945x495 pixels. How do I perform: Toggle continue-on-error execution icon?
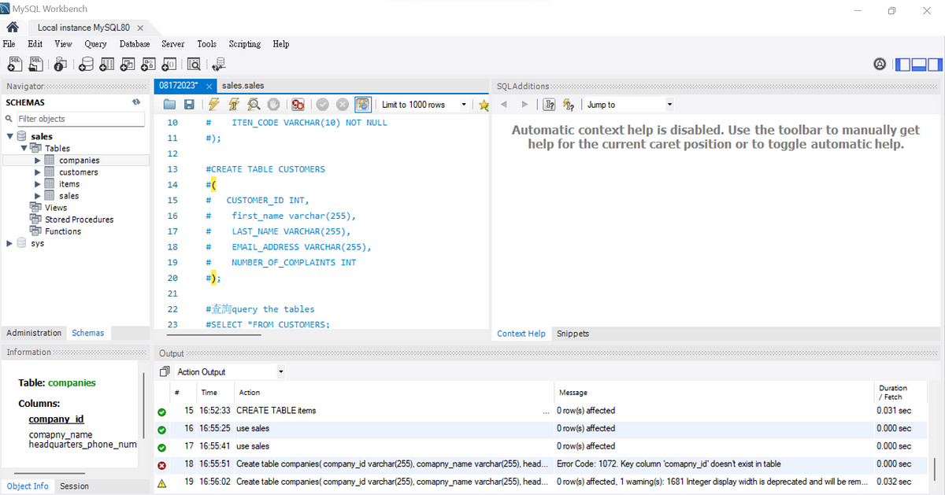(x=298, y=105)
